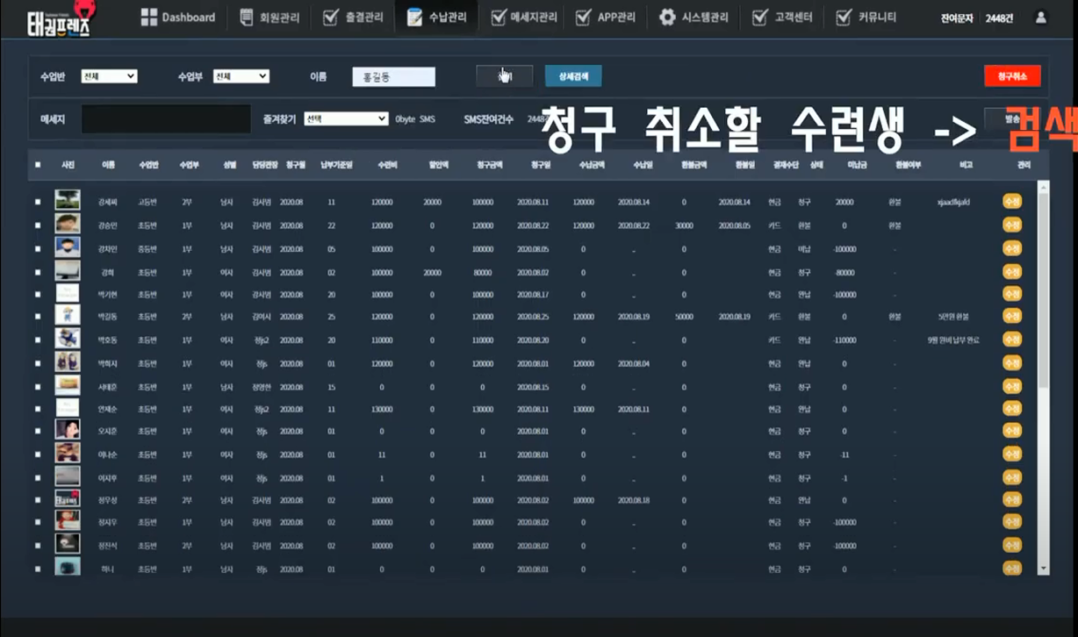Check the box for student 강세찌
The image size is (1078, 637).
38,202
